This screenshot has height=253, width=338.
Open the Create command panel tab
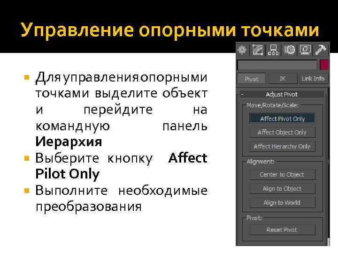(242, 50)
